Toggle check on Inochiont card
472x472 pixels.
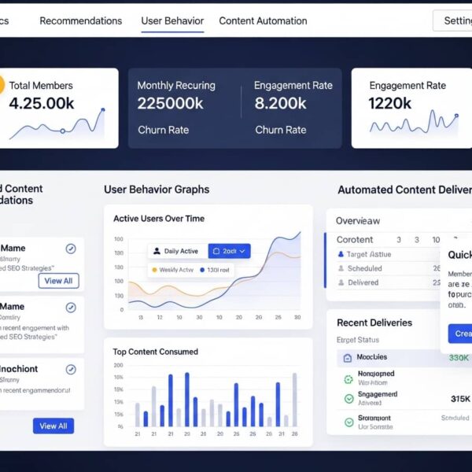point(71,370)
